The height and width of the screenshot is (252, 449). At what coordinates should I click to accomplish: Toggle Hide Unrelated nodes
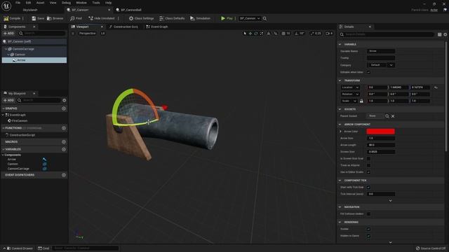pyautogui.click(x=101, y=18)
